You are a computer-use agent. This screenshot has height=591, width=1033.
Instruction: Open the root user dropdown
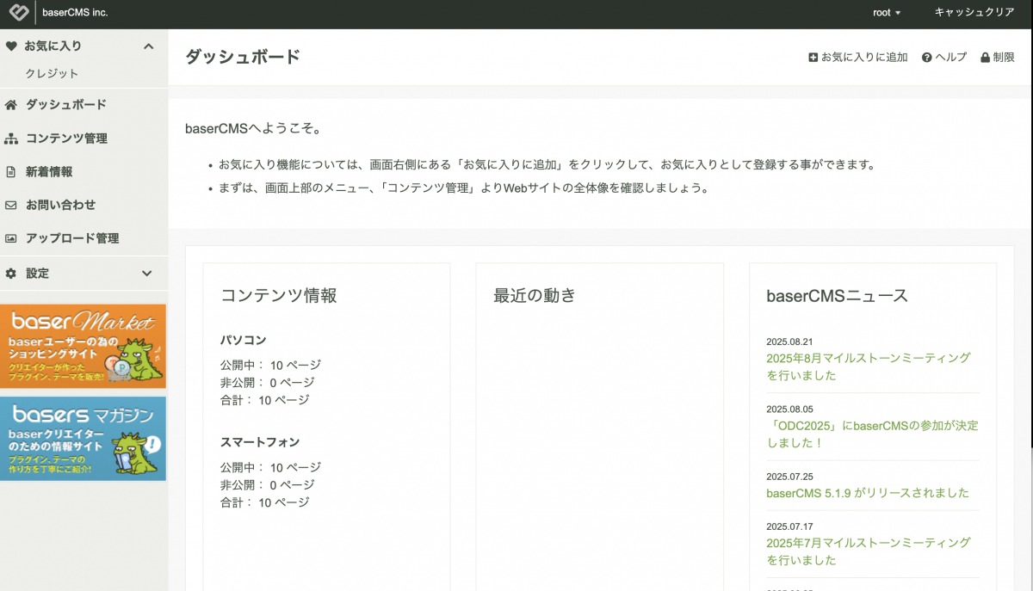point(887,13)
